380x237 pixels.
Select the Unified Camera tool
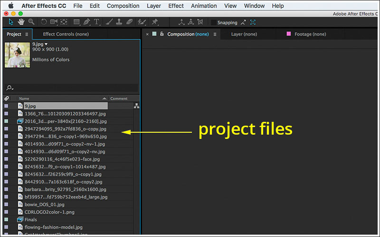coord(54,22)
